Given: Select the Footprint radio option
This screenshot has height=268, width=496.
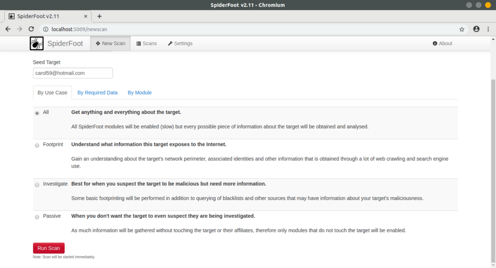Looking at the screenshot, I should point(37,145).
